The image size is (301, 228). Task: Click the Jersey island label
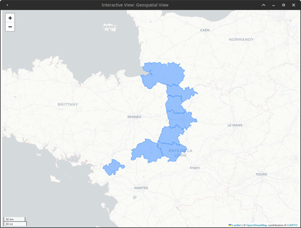click(x=110, y=27)
